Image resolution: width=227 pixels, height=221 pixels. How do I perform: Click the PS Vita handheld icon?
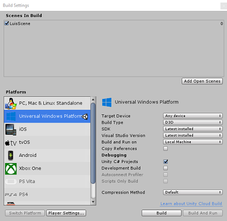click(11, 182)
